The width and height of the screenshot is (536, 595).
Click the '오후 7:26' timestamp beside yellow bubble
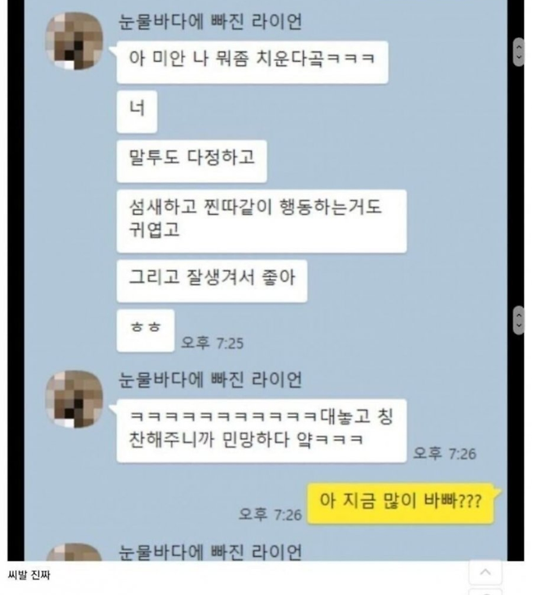[270, 514]
